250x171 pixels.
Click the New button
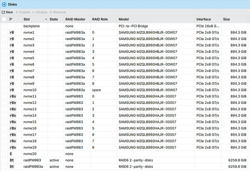coord(7,12)
